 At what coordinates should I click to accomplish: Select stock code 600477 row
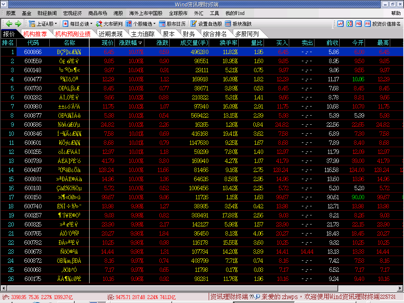click(x=202, y=79)
